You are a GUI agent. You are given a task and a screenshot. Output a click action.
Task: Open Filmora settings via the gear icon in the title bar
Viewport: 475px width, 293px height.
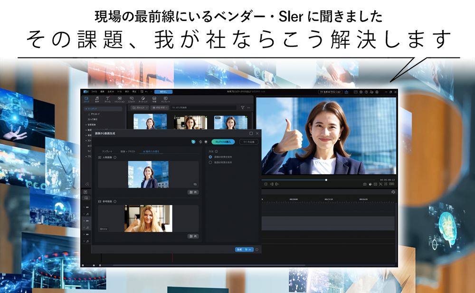tap(361, 92)
